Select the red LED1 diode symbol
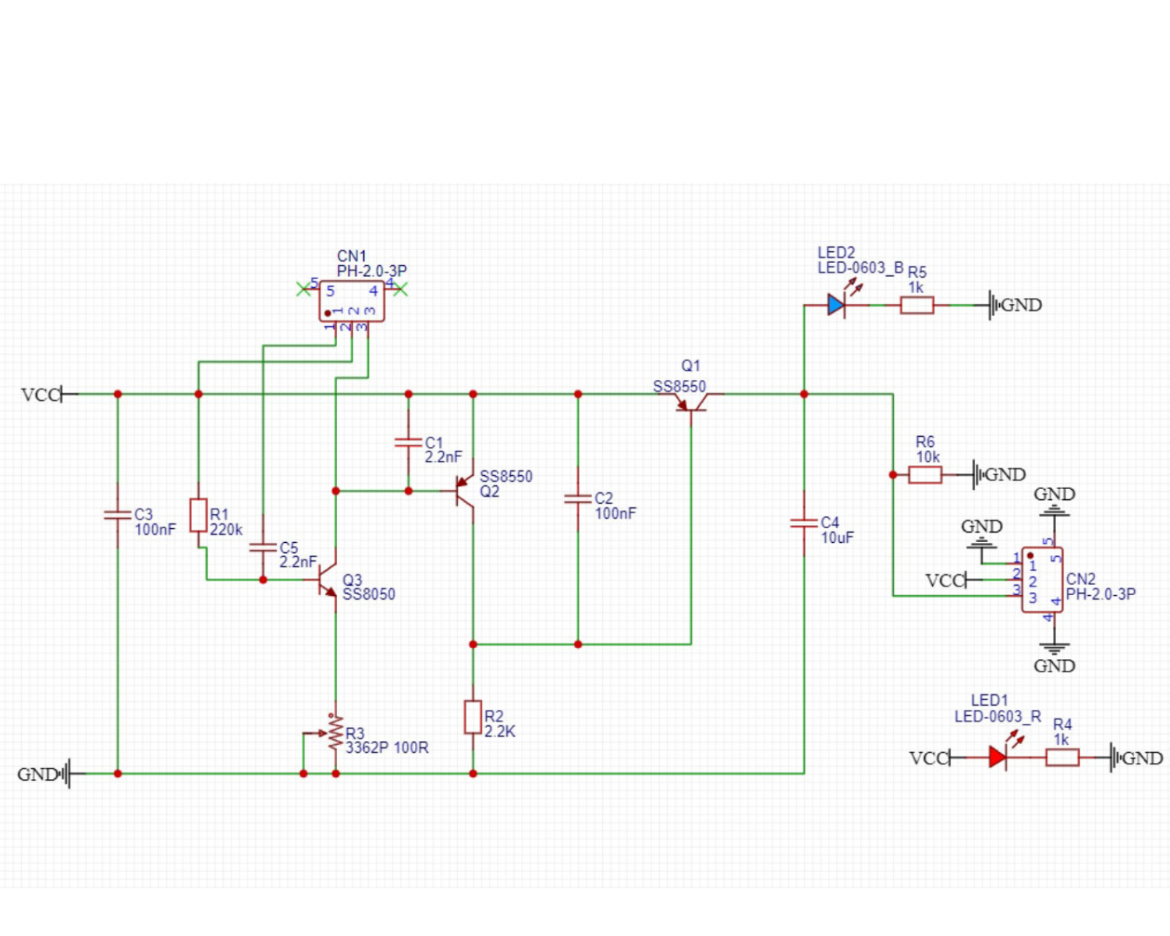 (x=997, y=757)
